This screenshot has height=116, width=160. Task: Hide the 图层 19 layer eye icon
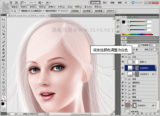(123, 62)
